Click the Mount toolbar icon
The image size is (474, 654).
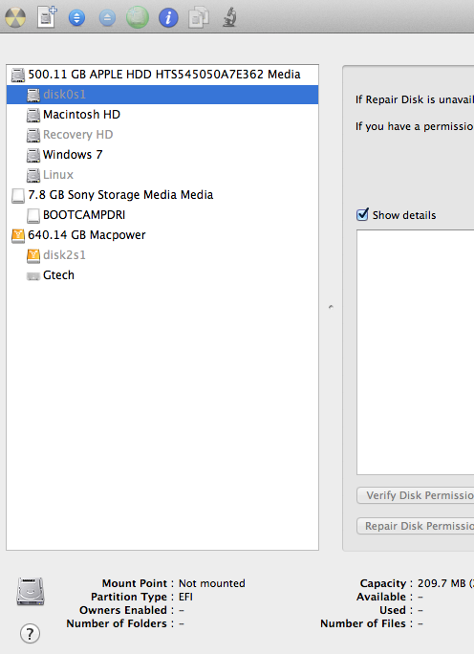(76, 18)
